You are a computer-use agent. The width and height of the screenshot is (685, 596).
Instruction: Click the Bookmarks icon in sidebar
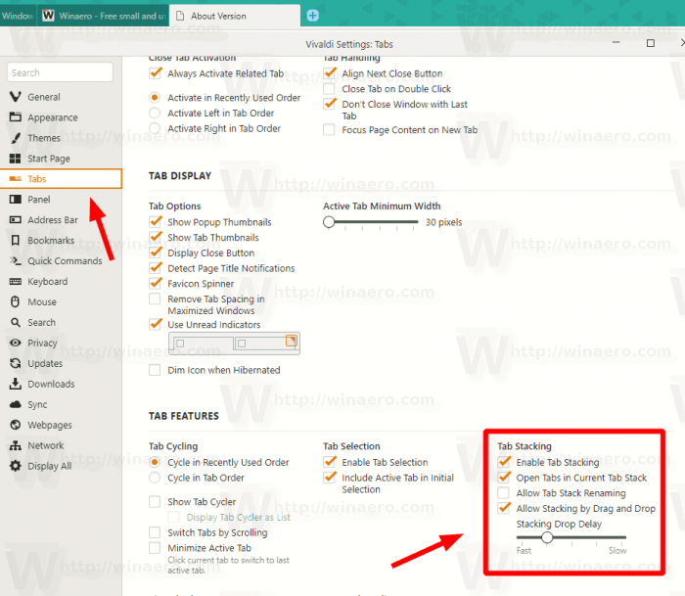(16, 241)
